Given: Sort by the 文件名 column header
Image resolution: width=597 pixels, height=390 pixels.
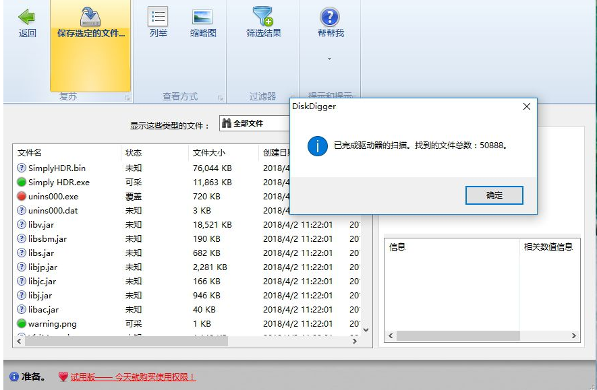Looking at the screenshot, I should tap(29, 153).
